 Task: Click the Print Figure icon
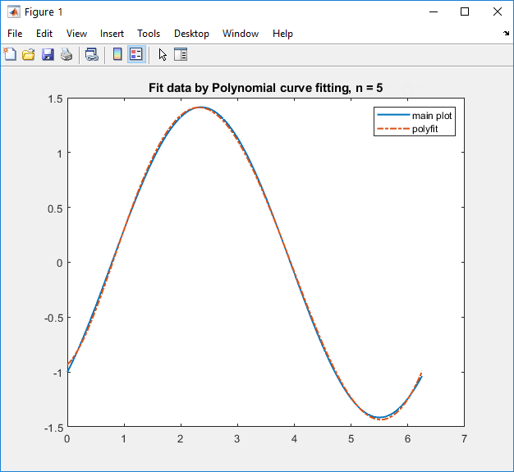pyautogui.click(x=67, y=55)
